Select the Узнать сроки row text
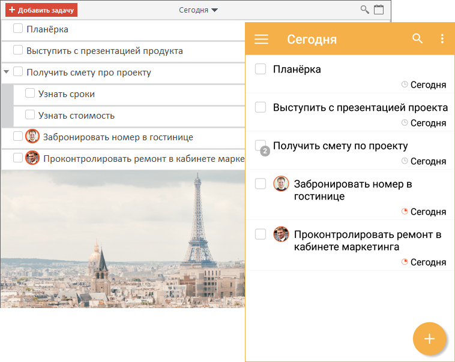Screen dimensions: 455x362 click(x=67, y=94)
